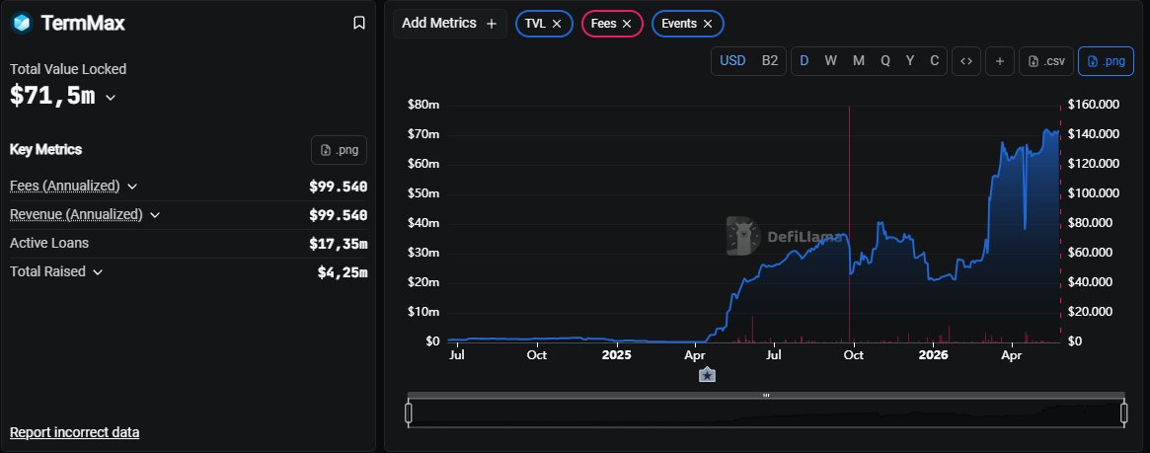The image size is (1150, 453).
Task: Expand Total Raised details
Action: (x=98, y=272)
